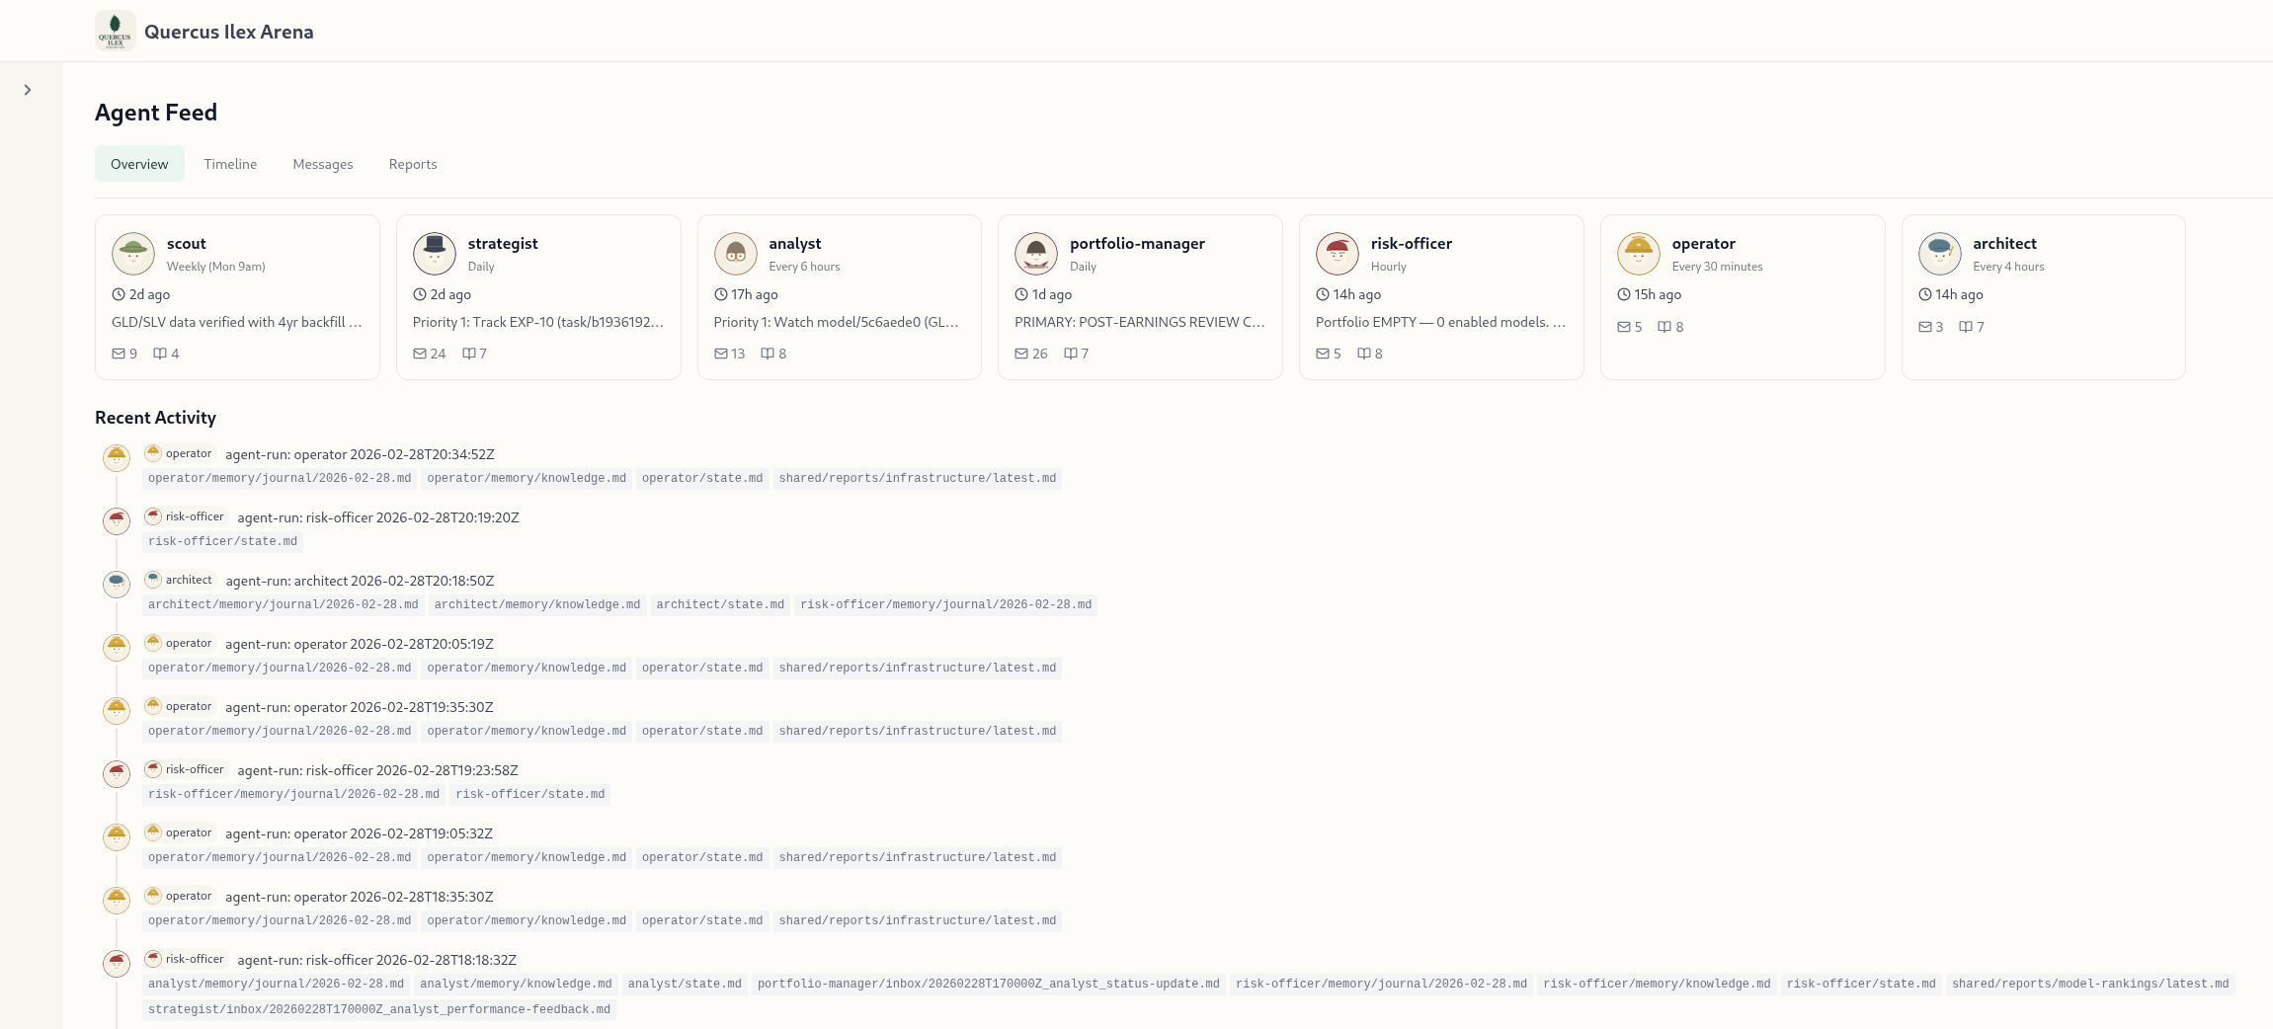This screenshot has height=1029, width=2273.
Task: Click the architect avatar in agent card
Action: (1939, 254)
